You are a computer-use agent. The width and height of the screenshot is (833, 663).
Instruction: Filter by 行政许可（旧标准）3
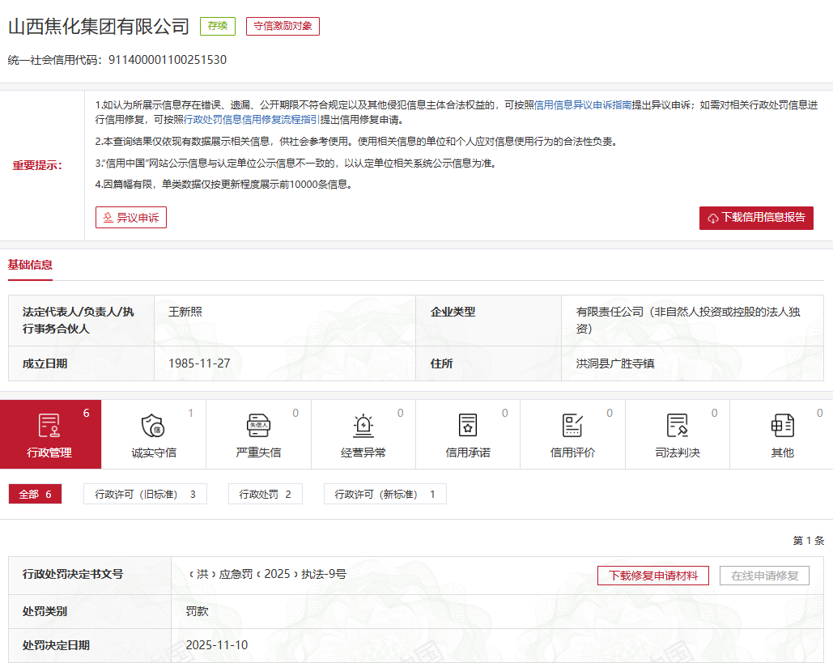[x=145, y=494]
